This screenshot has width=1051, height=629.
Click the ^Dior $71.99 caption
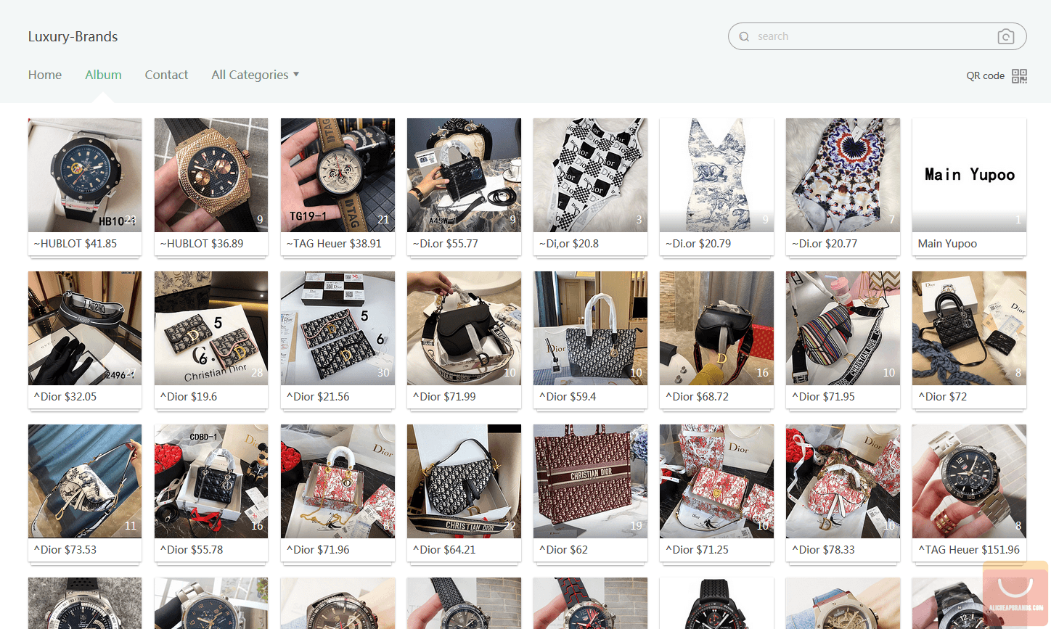(x=444, y=397)
